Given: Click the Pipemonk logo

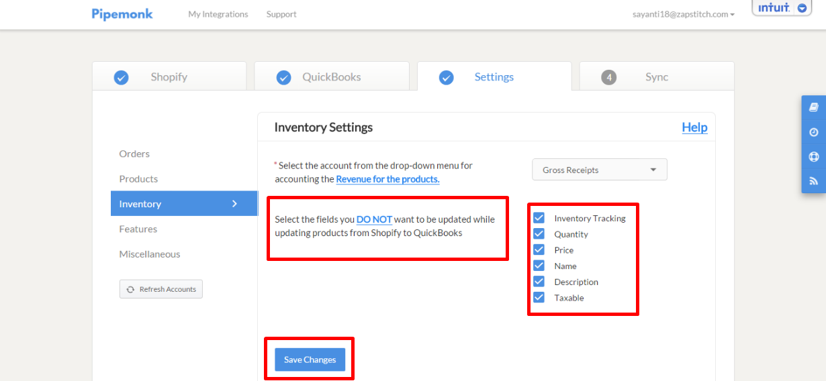Looking at the screenshot, I should click(122, 13).
